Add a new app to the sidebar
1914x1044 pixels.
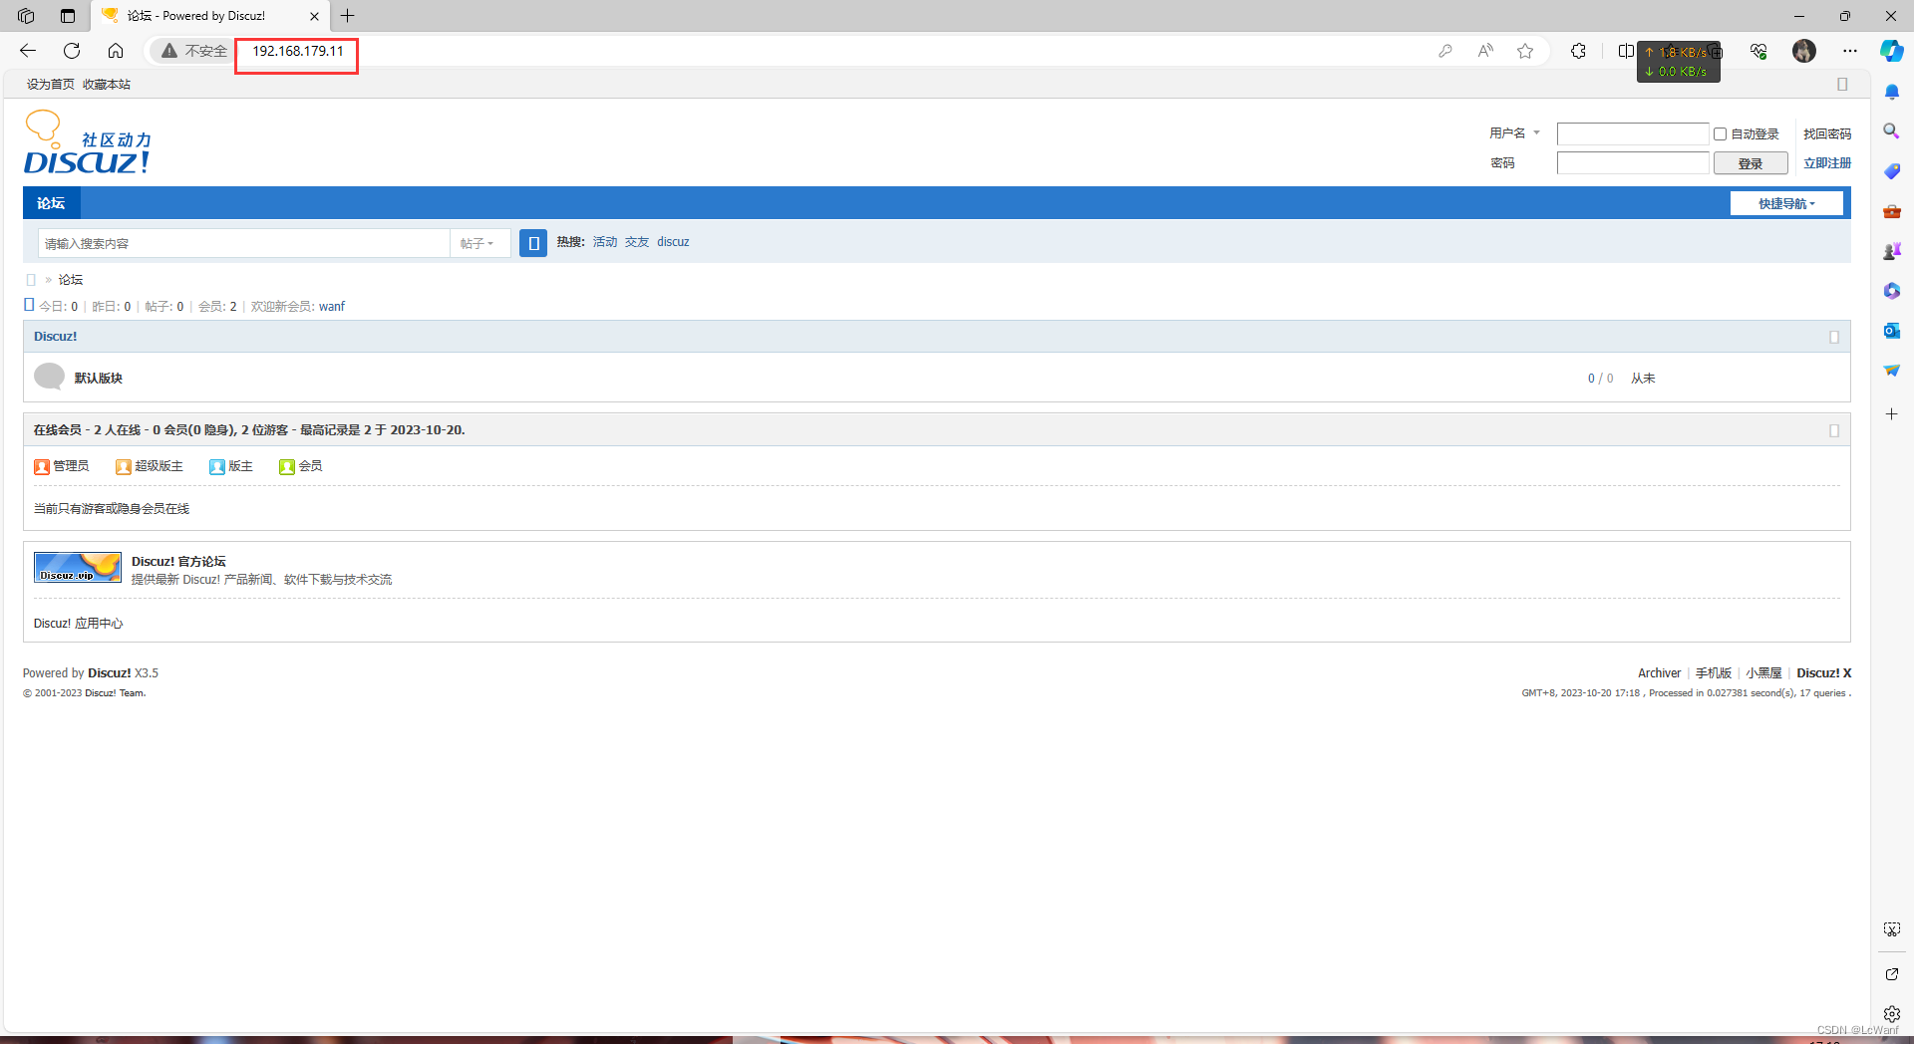tap(1891, 413)
